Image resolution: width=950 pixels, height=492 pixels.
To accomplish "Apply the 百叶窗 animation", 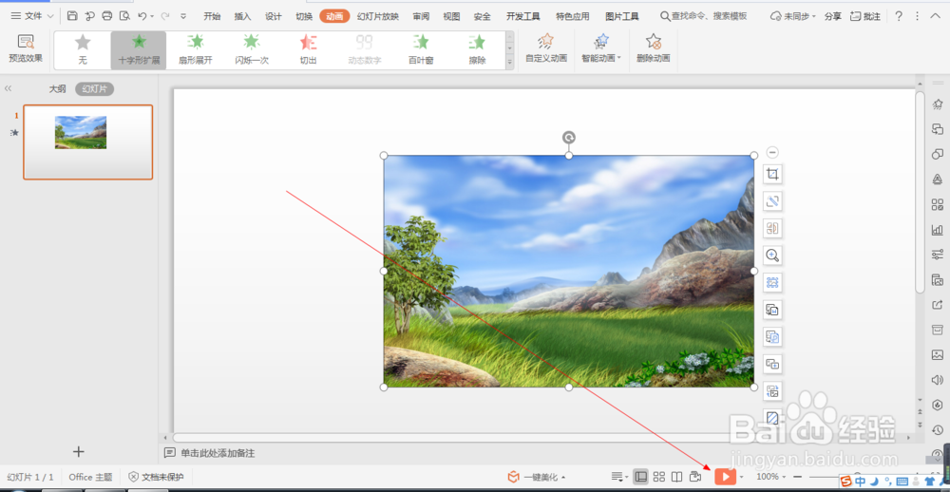I will (x=421, y=49).
